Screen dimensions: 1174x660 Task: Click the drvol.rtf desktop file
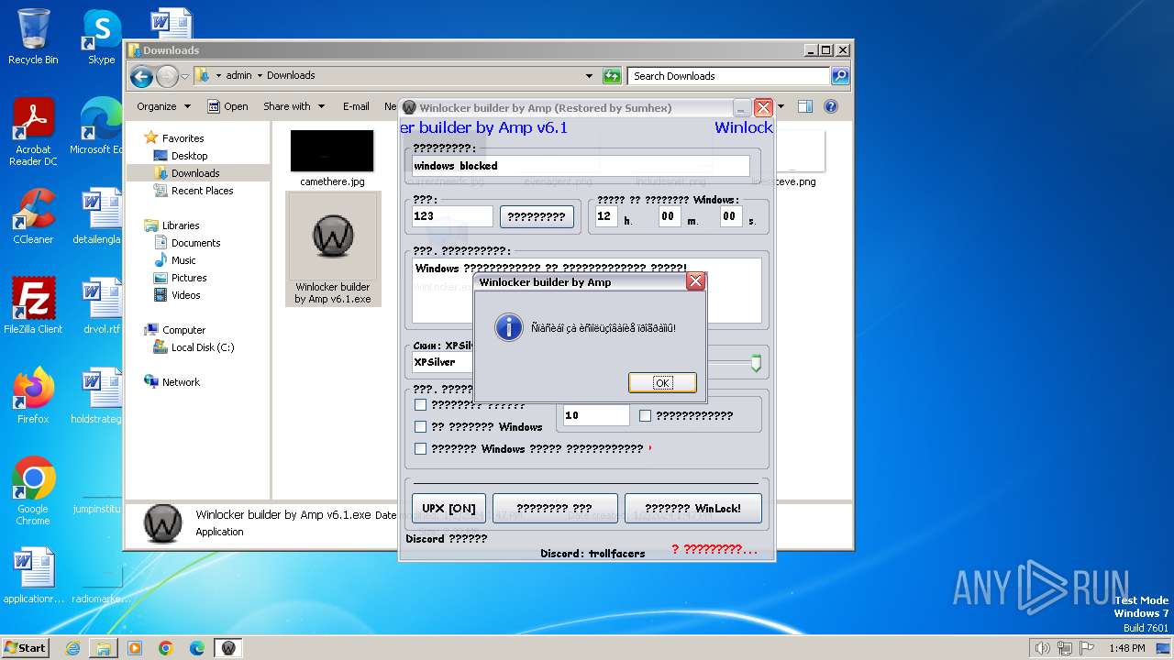pos(101,305)
